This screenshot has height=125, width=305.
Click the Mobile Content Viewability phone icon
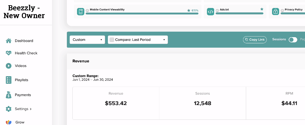[x=80, y=12]
